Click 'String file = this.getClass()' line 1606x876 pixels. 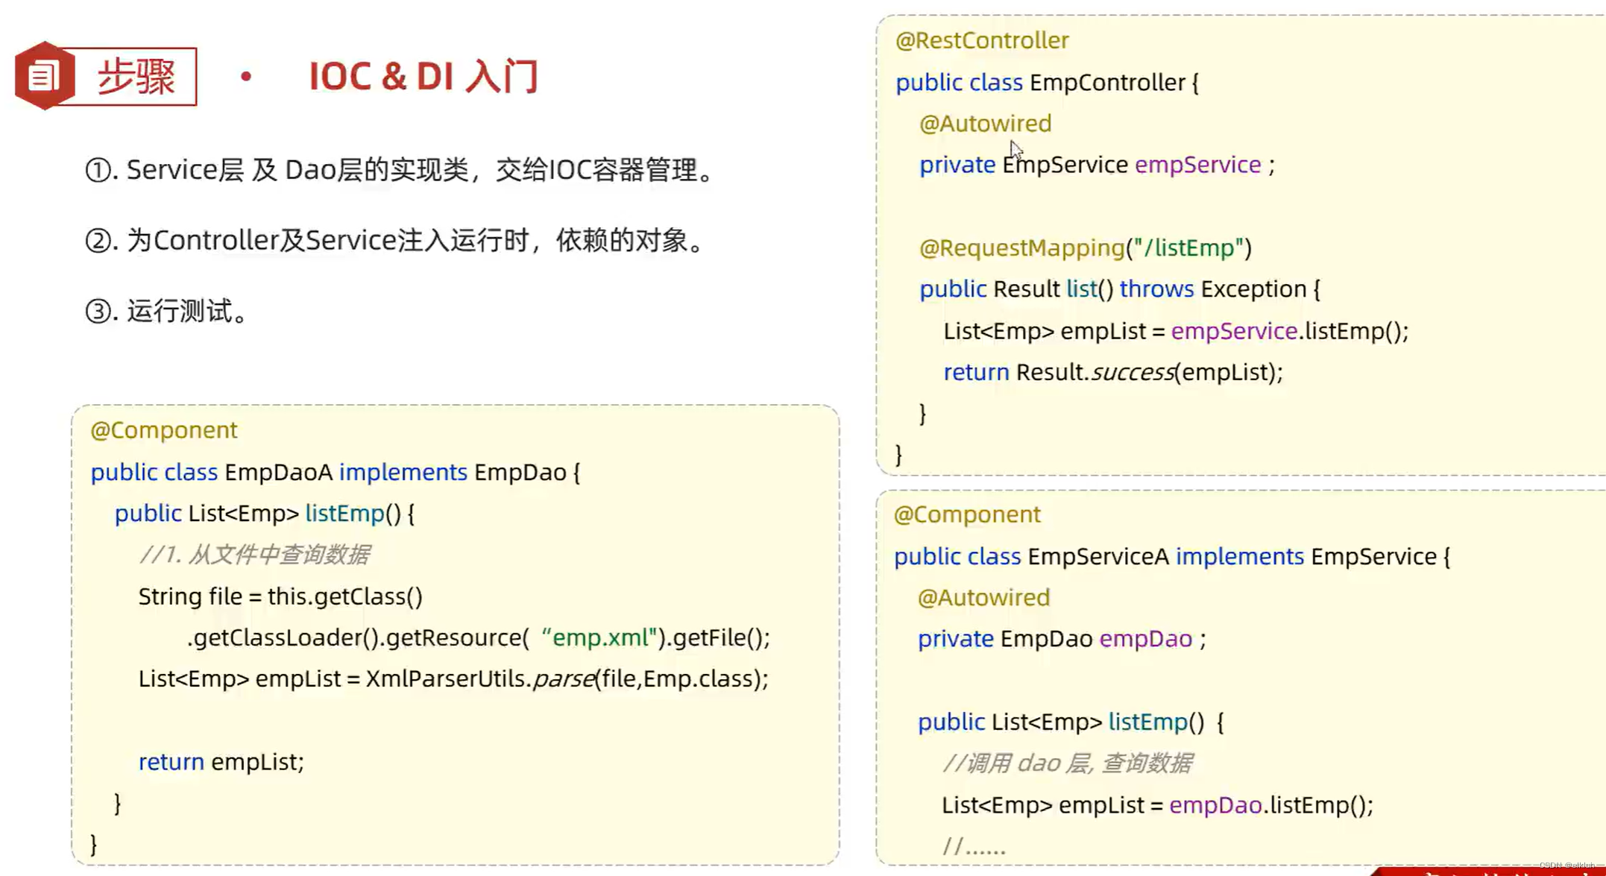pos(280,596)
